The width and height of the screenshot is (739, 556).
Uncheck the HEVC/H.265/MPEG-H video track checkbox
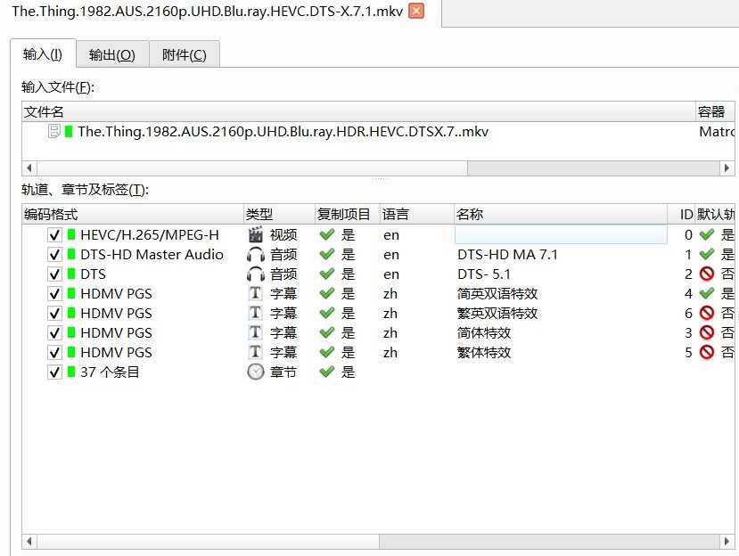(54, 234)
